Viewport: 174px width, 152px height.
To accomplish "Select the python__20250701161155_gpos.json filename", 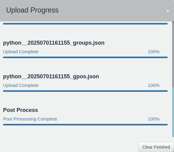I will tap(51, 76).
